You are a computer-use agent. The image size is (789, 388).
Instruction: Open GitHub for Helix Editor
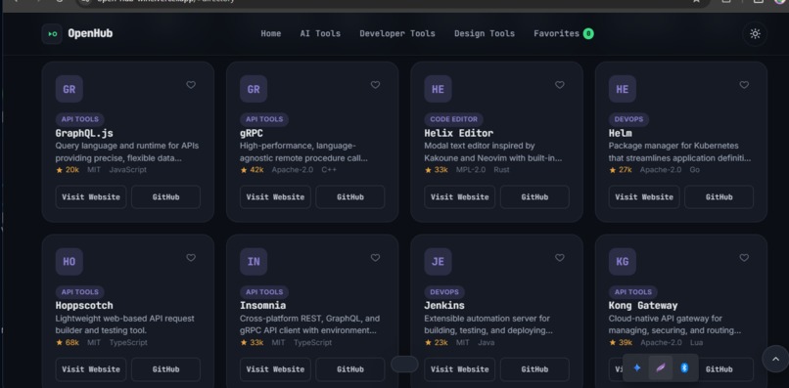(x=534, y=197)
